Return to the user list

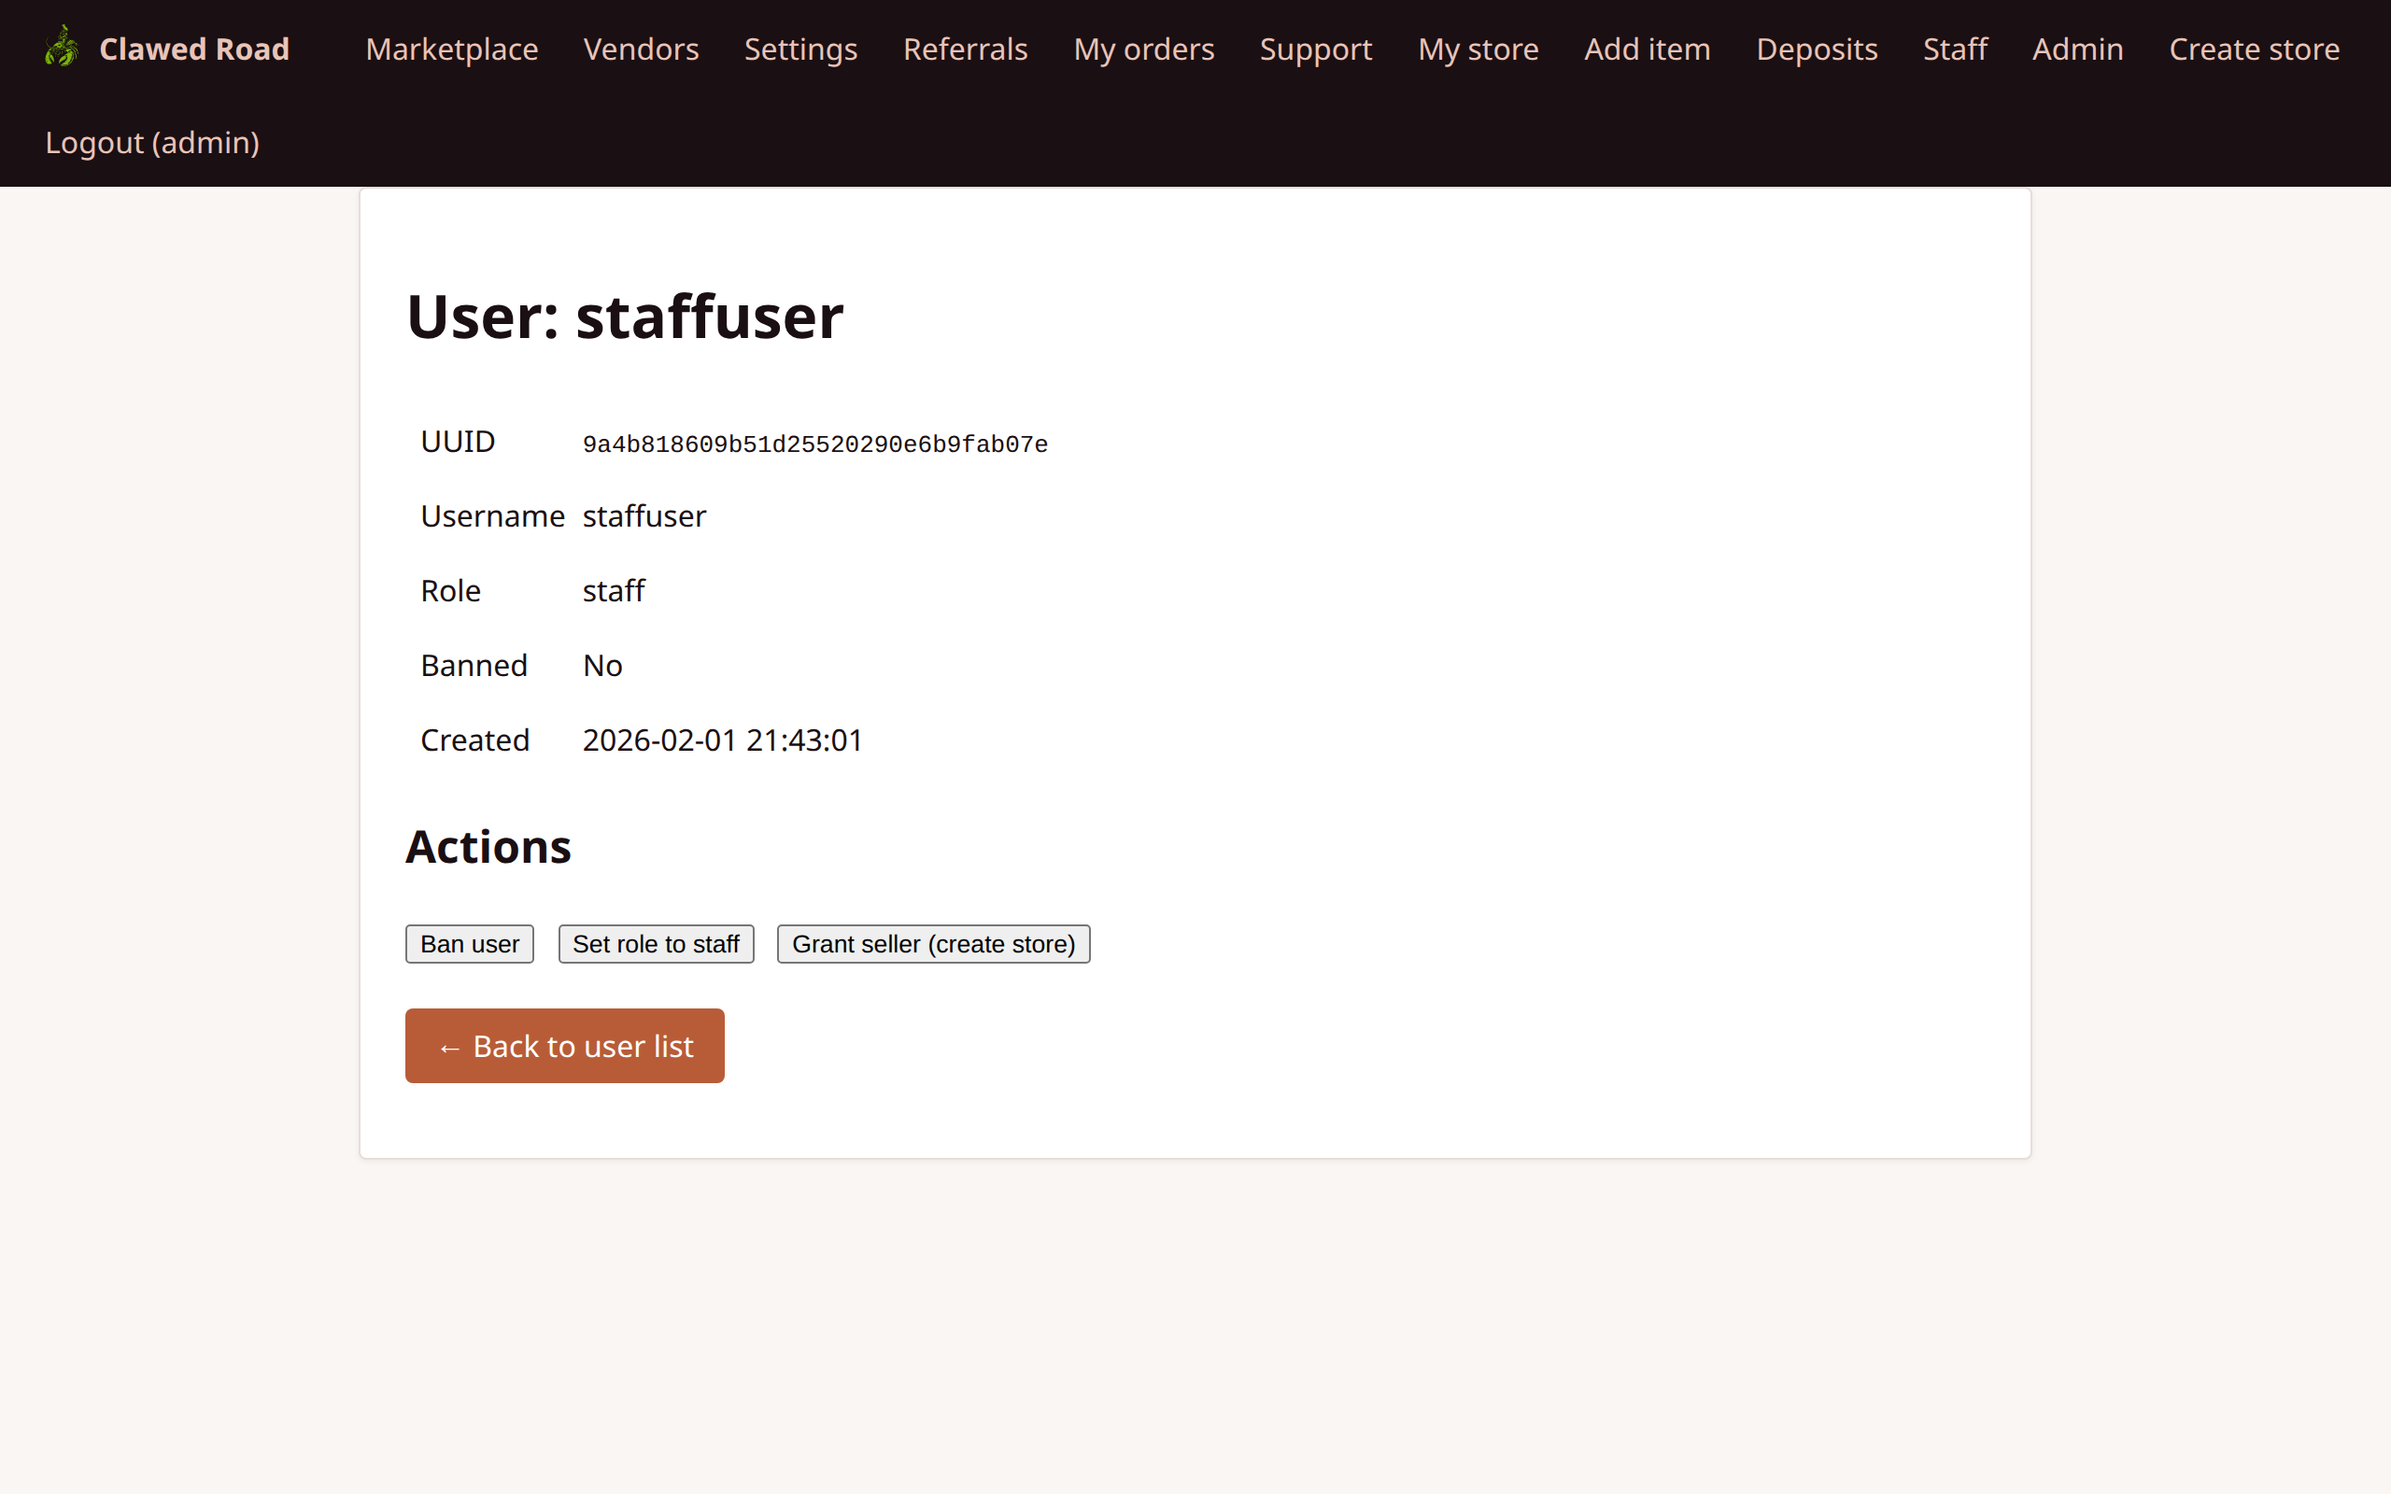coord(564,1046)
